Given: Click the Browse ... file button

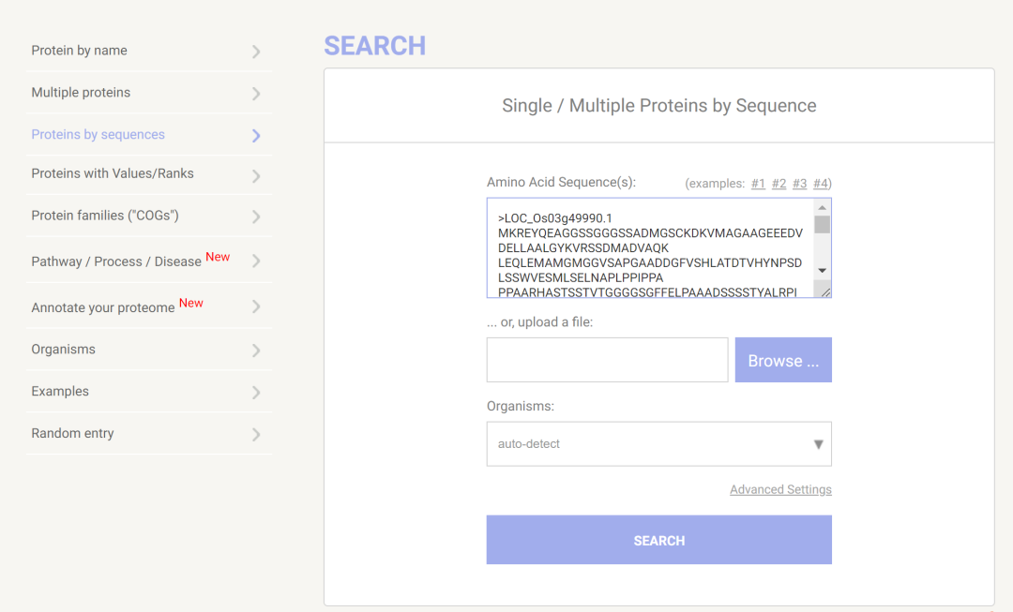Looking at the screenshot, I should click(x=783, y=360).
